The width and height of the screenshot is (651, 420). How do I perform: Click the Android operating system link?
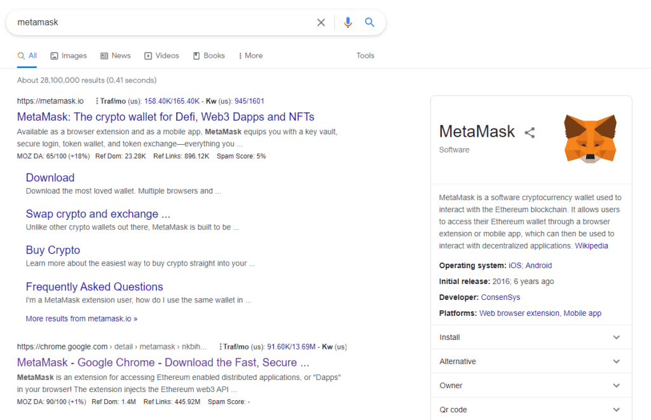pos(538,266)
